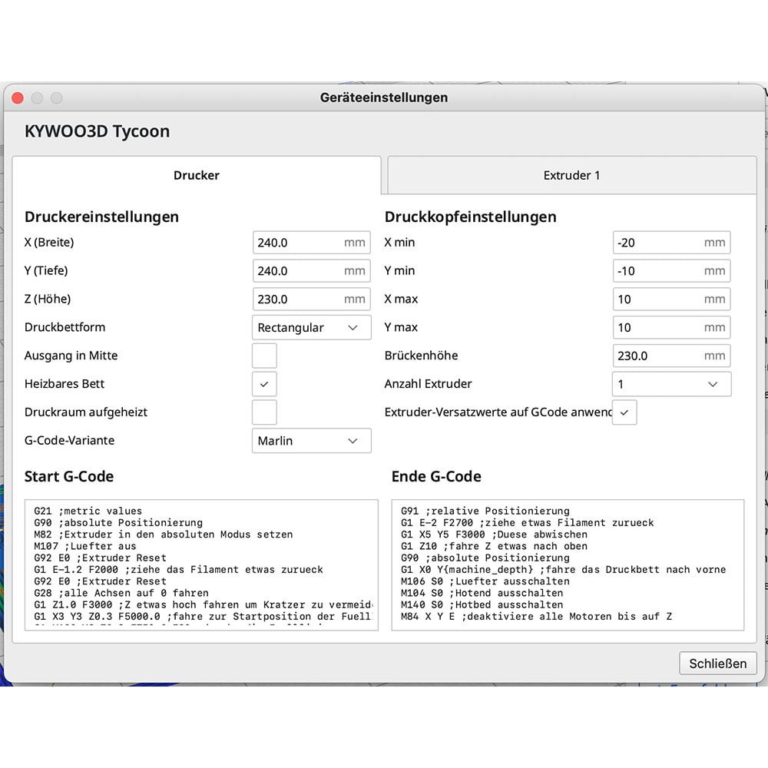The image size is (768, 768).
Task: Open the Druckbettform Rectangular dropdown
Action: point(312,328)
